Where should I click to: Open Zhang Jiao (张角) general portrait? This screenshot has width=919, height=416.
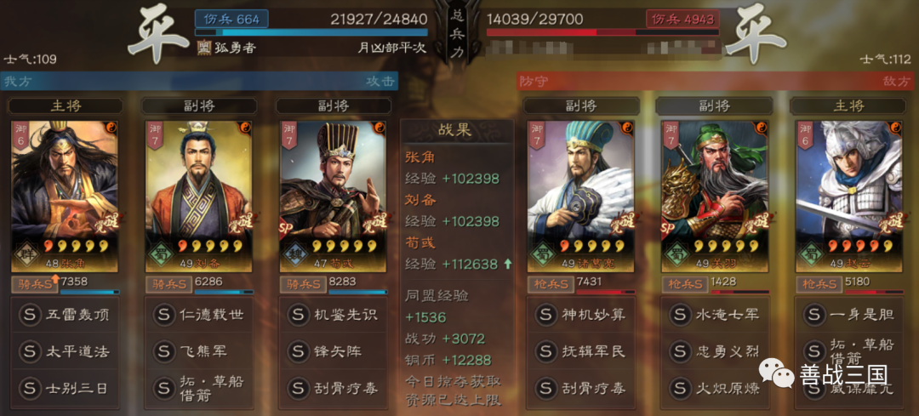pos(65,197)
